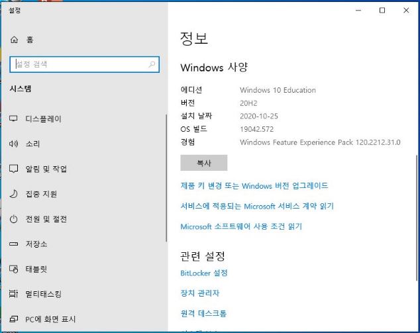This screenshot has height=333, width=420.
Task: Open Microsoft 소프트웨어 사용 조건 읽기 link
Action: [x=241, y=226]
